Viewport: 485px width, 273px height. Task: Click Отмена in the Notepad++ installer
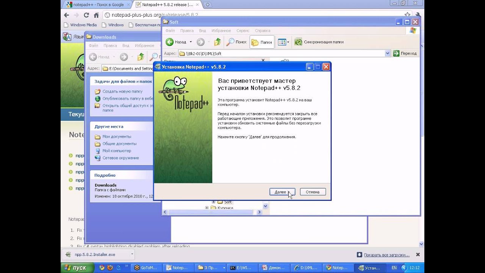[313, 192]
